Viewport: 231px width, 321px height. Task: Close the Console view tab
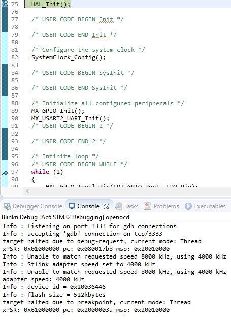[x=106, y=206]
